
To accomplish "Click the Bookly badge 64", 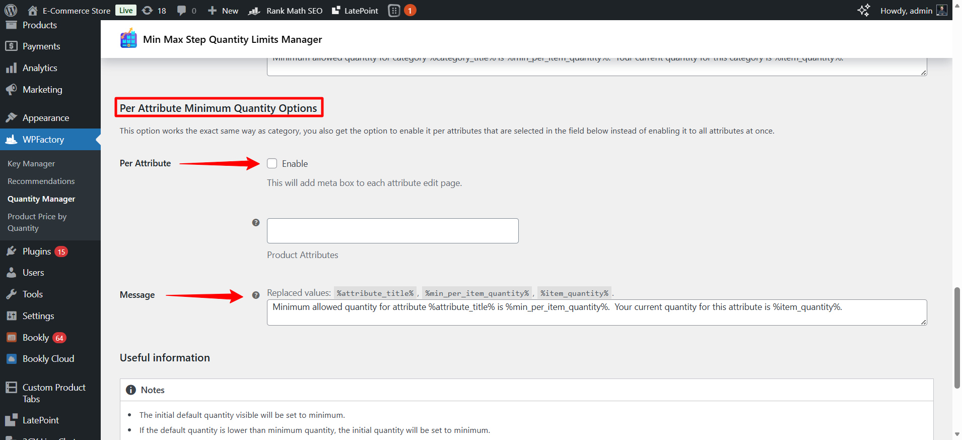I will (x=59, y=338).
